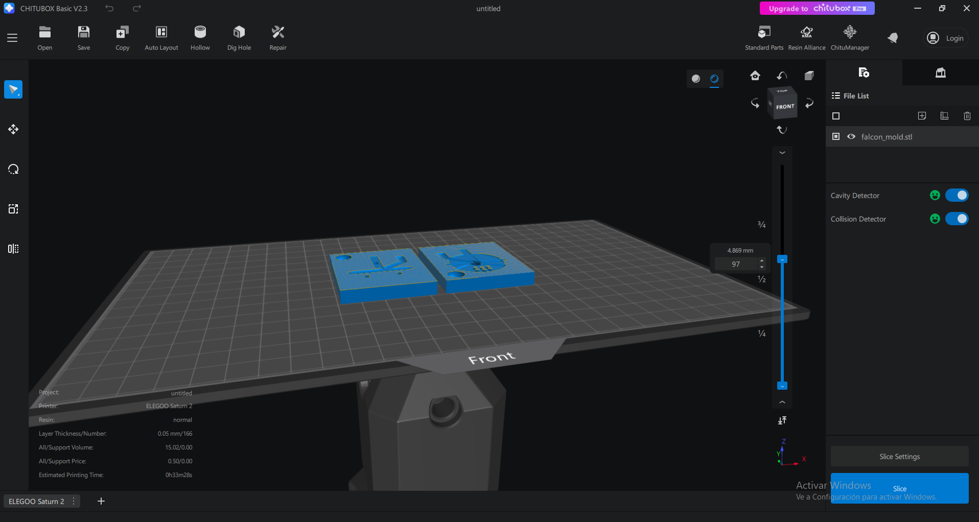Hide falcon_mold.stl with eye icon

851,136
